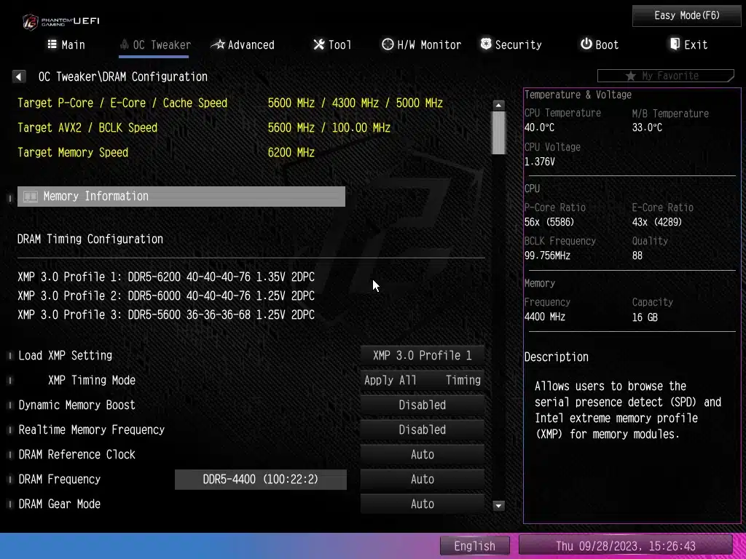746x559 pixels.
Task: Select the Realtime Memory Frequency label
Action: [x=91, y=429]
